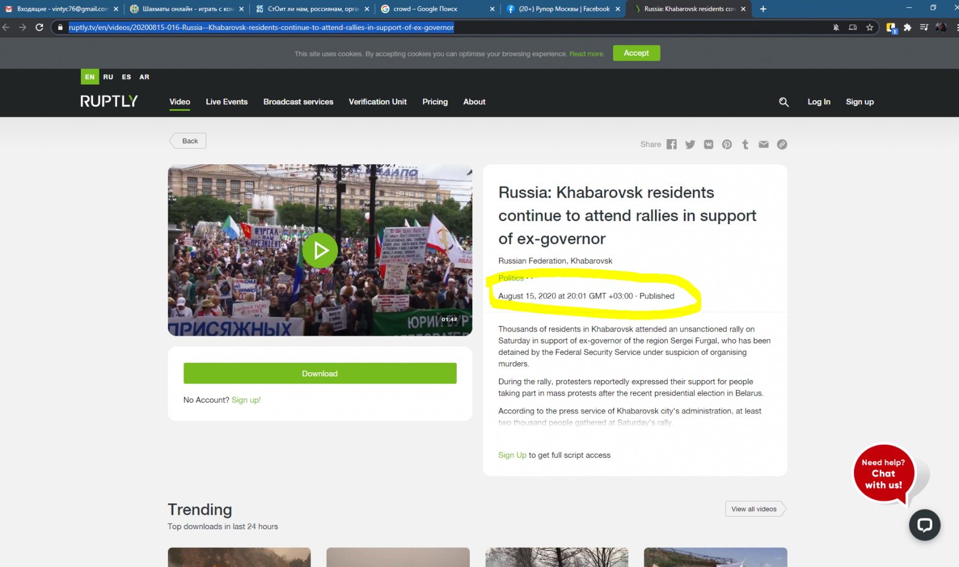Image resolution: width=959 pixels, height=567 pixels.
Task: Share the video on Pinterest
Action: (x=727, y=144)
